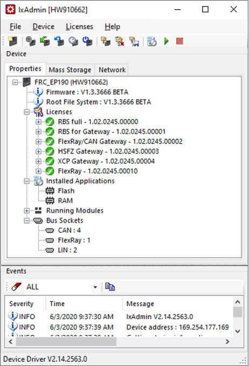Click the Bus Sockets connector icon
The height and width of the screenshot is (366, 249).
coord(38,220)
